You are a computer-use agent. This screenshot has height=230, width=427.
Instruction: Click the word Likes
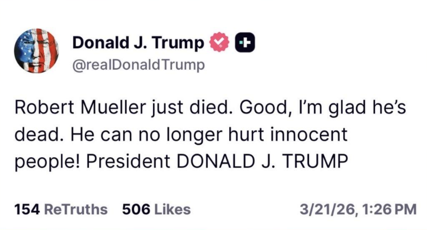[172, 209]
